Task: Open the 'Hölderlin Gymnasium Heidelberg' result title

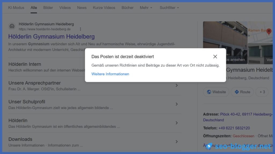Action: tap(51, 36)
